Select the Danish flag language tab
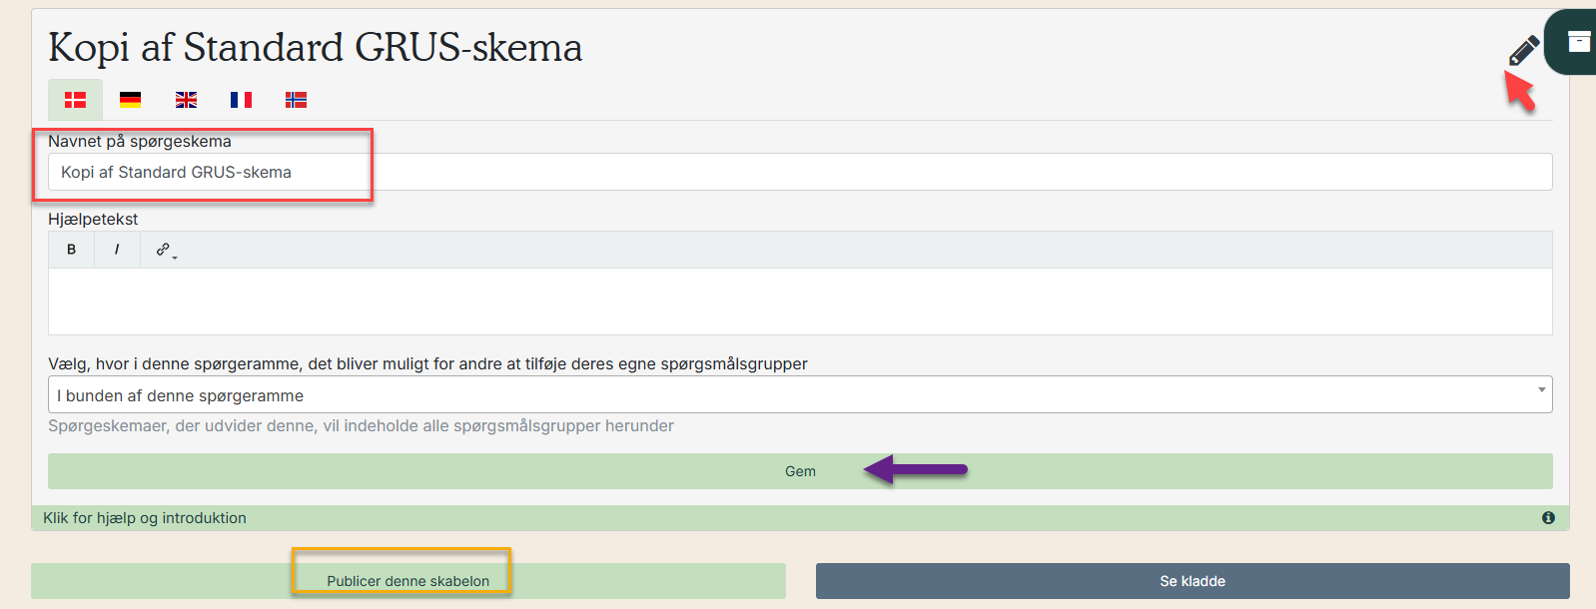Viewport: 1596px width, 609px height. pyautogui.click(x=76, y=100)
